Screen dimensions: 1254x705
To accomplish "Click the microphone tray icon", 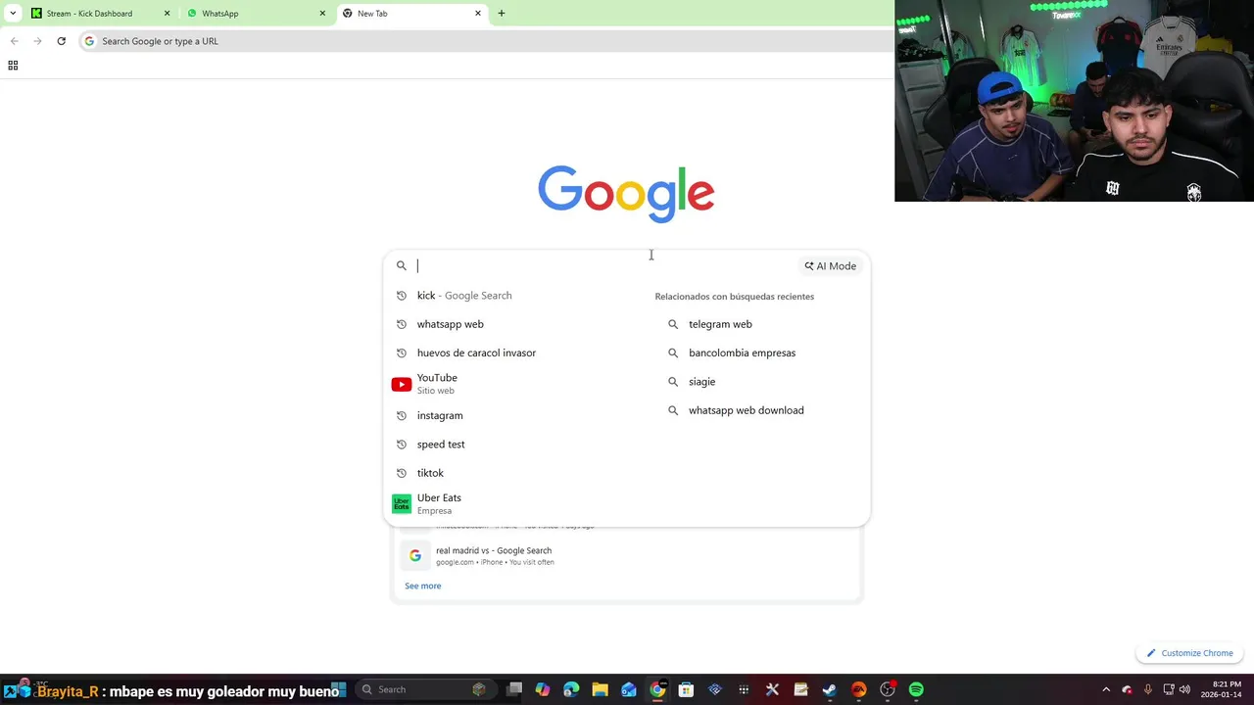I will click(1147, 689).
